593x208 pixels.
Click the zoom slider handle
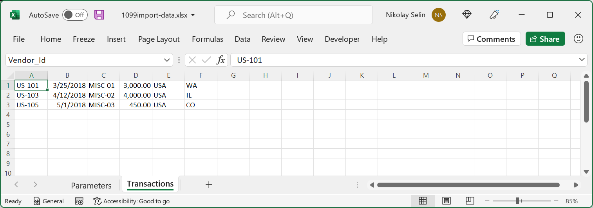[x=517, y=201]
